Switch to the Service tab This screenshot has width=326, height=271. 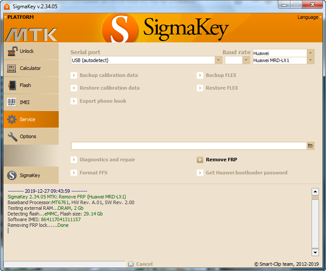coord(31,119)
